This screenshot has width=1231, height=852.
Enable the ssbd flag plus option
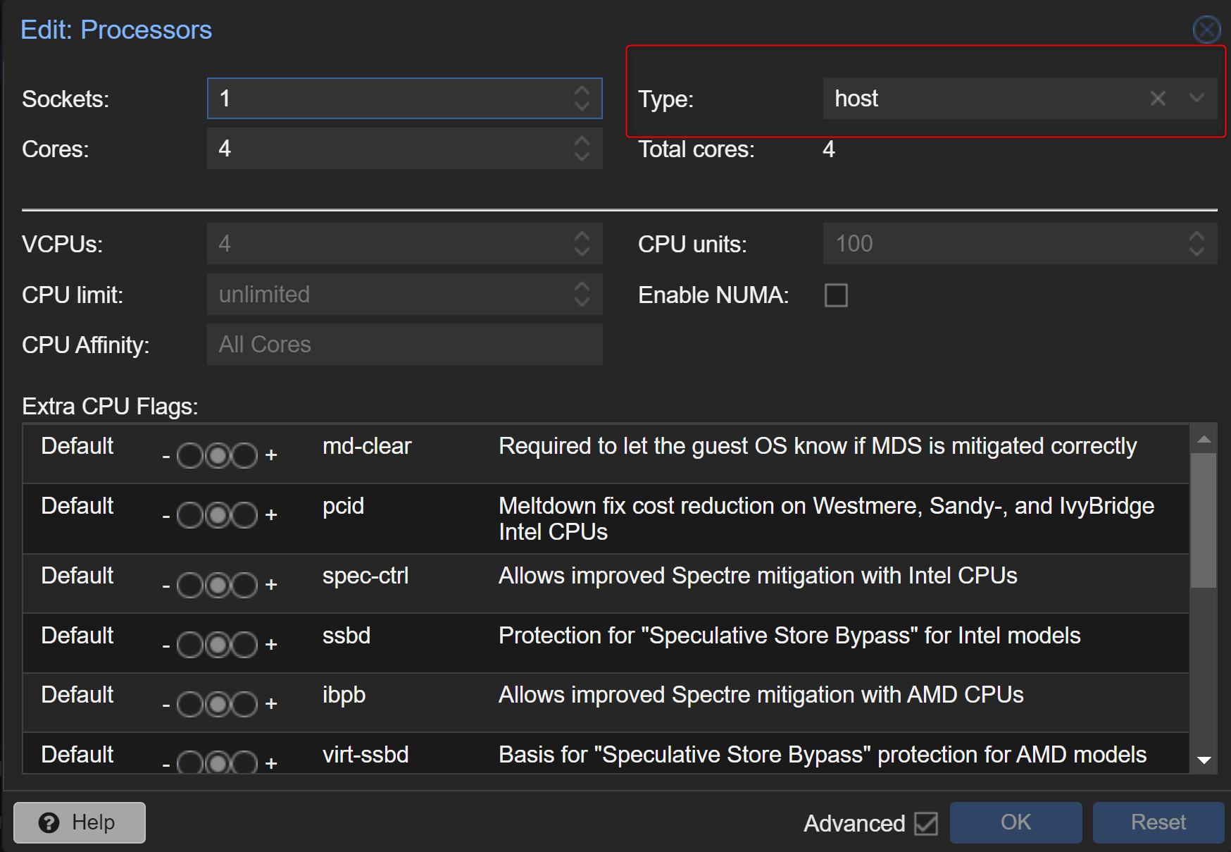pos(245,645)
